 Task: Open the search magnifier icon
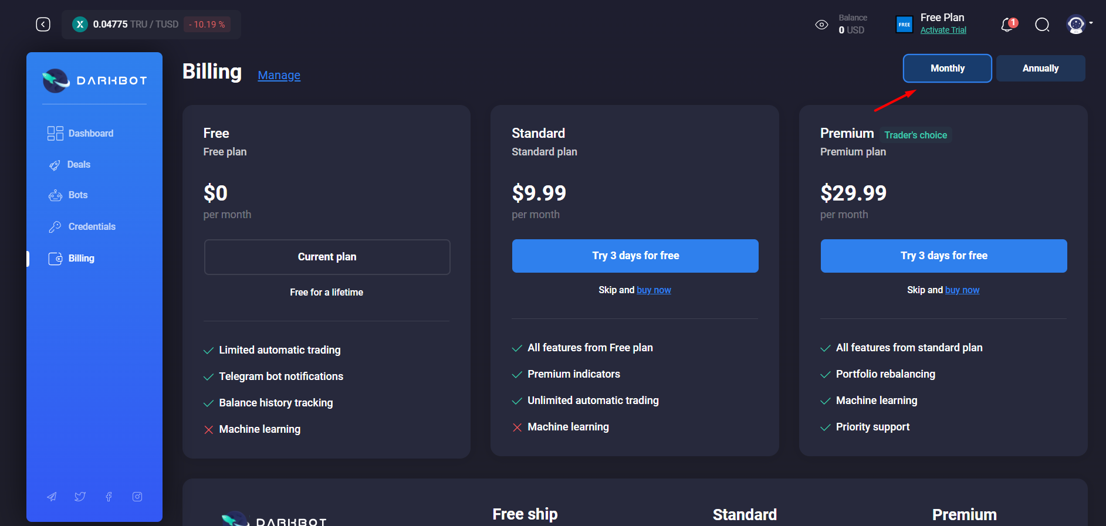point(1042,25)
